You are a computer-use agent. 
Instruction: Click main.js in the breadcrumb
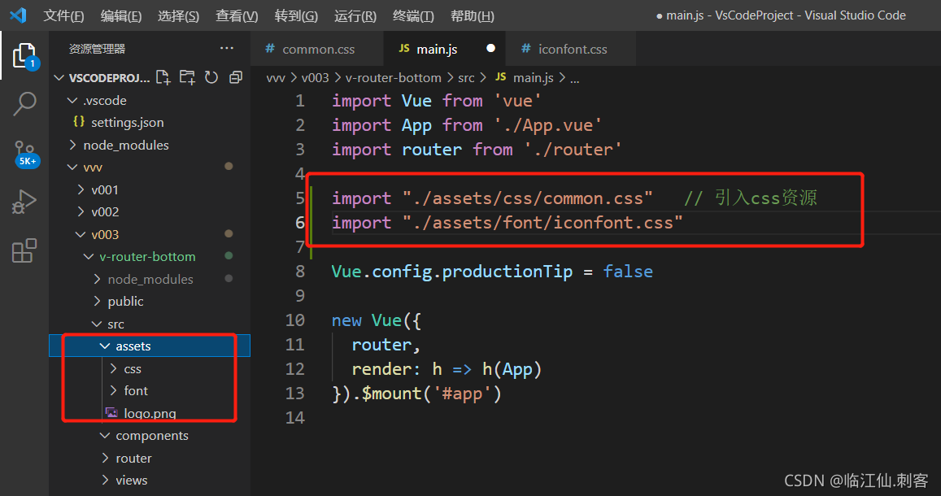533,77
